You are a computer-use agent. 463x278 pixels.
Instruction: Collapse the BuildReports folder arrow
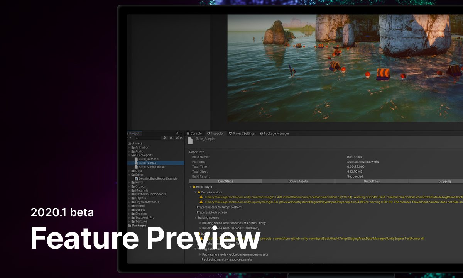[129, 155]
